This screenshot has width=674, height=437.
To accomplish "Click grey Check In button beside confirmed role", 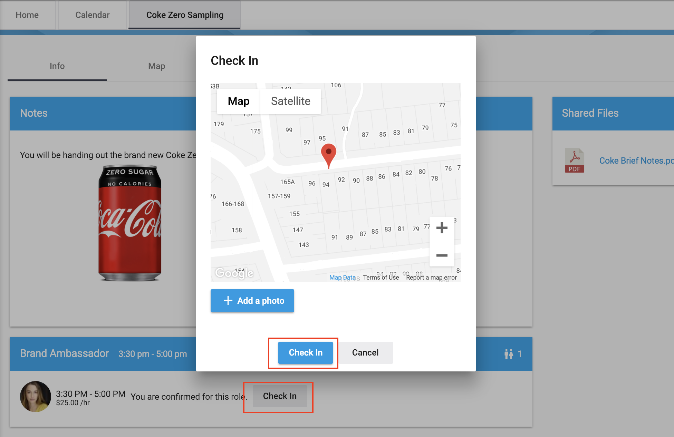I will click(x=279, y=396).
